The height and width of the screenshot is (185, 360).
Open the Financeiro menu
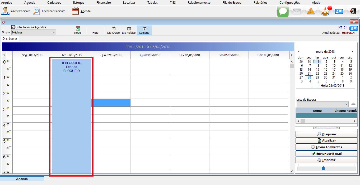pos(104,3)
